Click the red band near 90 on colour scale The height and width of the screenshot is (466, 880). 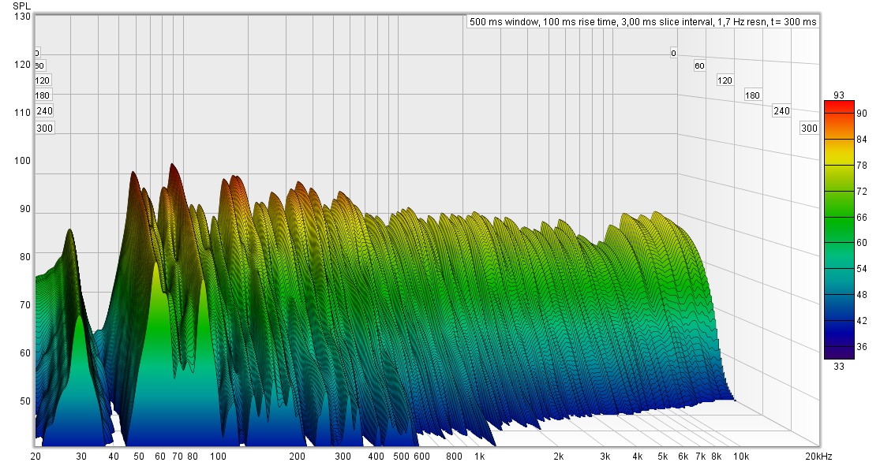click(x=838, y=114)
